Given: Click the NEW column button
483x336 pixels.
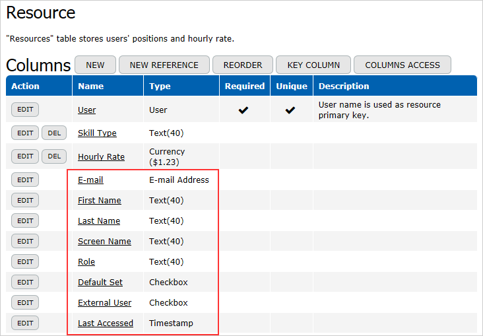Looking at the screenshot, I should coord(95,65).
